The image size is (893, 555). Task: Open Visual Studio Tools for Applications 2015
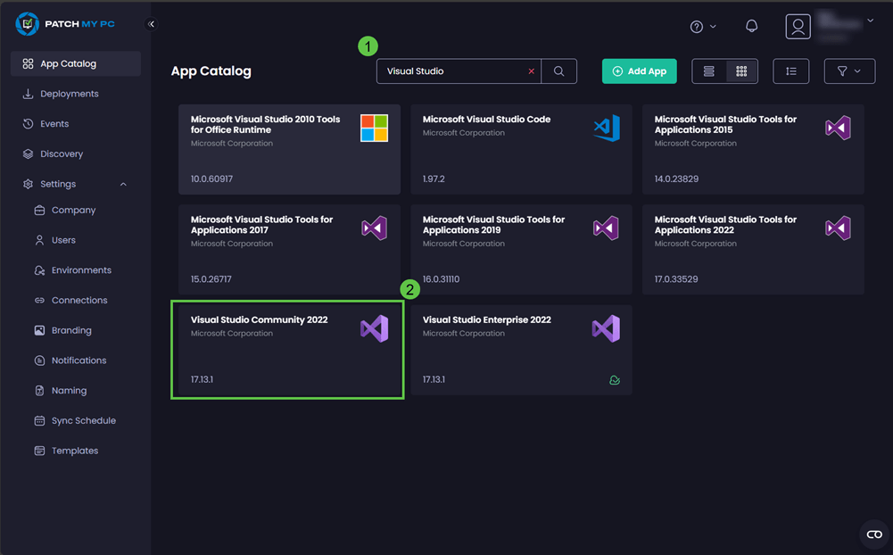point(753,149)
